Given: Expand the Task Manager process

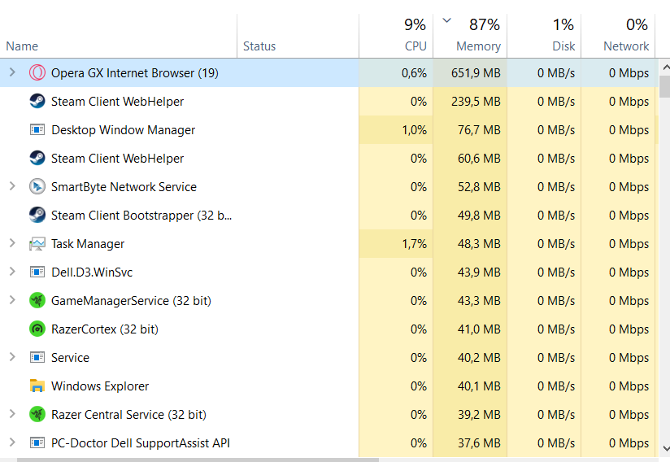Looking at the screenshot, I should coord(12,243).
